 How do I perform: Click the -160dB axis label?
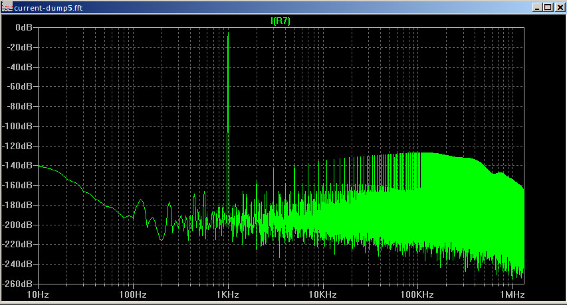tap(17, 185)
